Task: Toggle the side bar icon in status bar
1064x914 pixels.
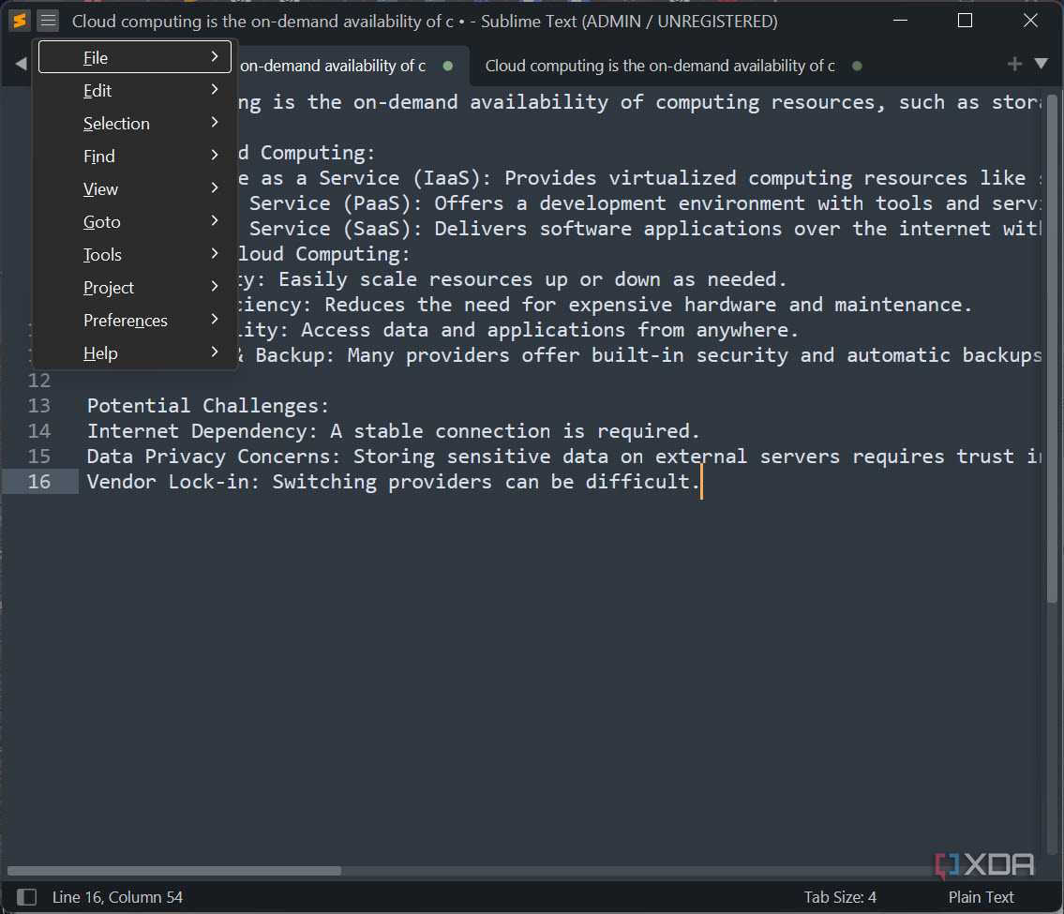Action: pos(26,897)
